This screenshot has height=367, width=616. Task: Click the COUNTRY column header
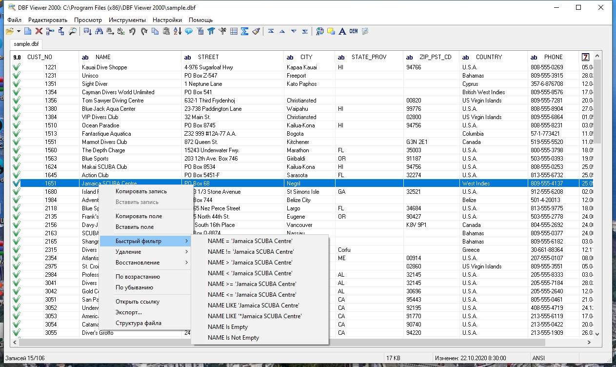click(489, 57)
